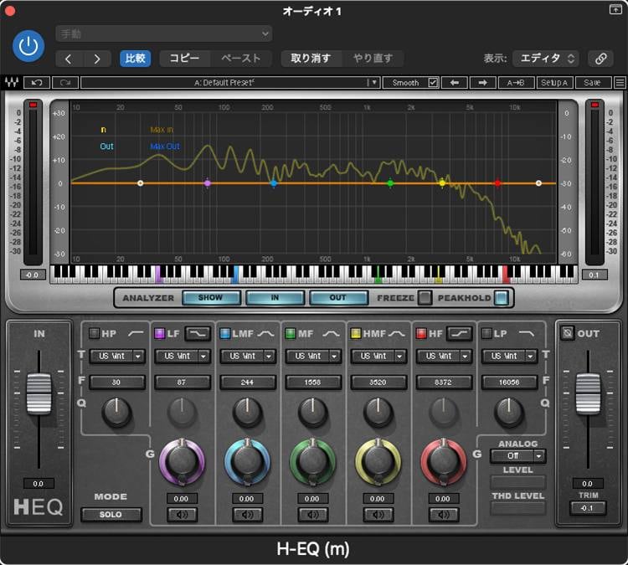Click the Waves toolbar redo arrow
The width and height of the screenshot is (628, 565).
[64, 83]
